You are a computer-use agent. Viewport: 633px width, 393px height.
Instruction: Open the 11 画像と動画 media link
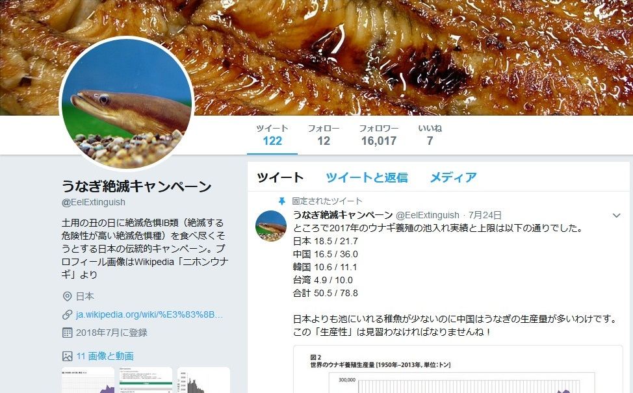point(105,356)
